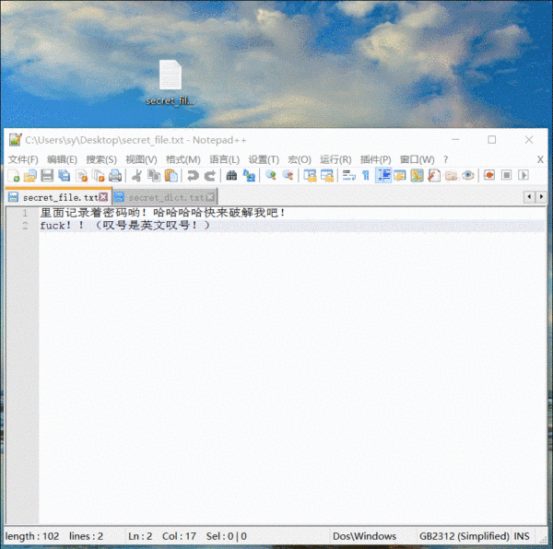Toggle the monitoring eye icon

468,175
